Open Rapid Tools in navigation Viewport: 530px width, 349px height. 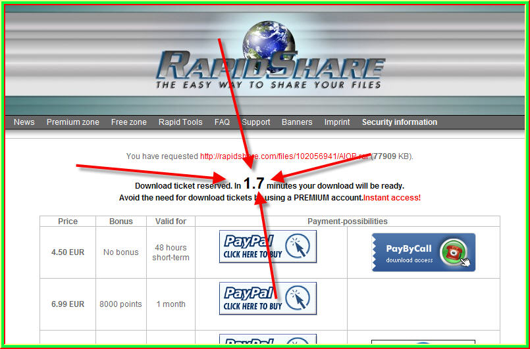(x=180, y=122)
